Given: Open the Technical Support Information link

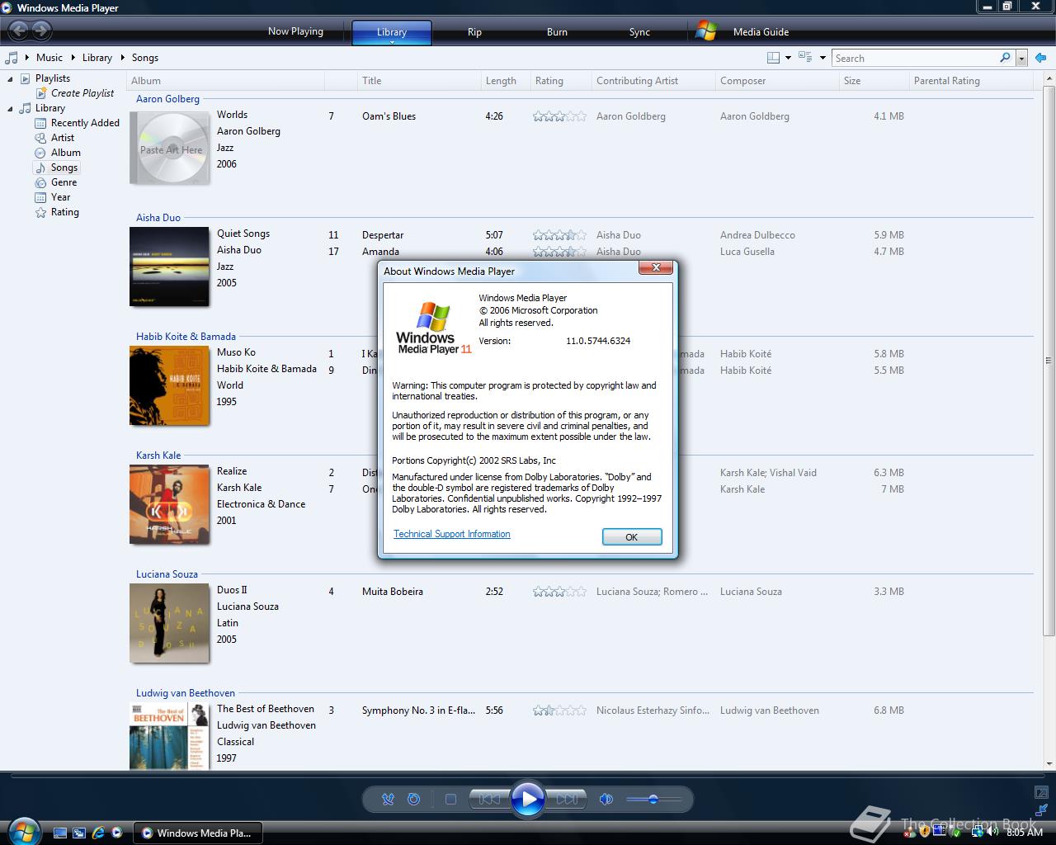Looking at the screenshot, I should pyautogui.click(x=451, y=534).
